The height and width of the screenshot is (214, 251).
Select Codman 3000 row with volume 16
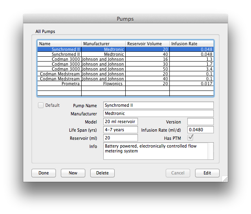point(125,59)
